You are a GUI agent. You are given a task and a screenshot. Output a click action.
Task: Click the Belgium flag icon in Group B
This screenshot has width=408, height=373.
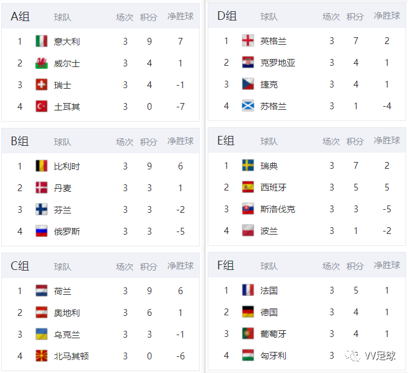coord(42,166)
